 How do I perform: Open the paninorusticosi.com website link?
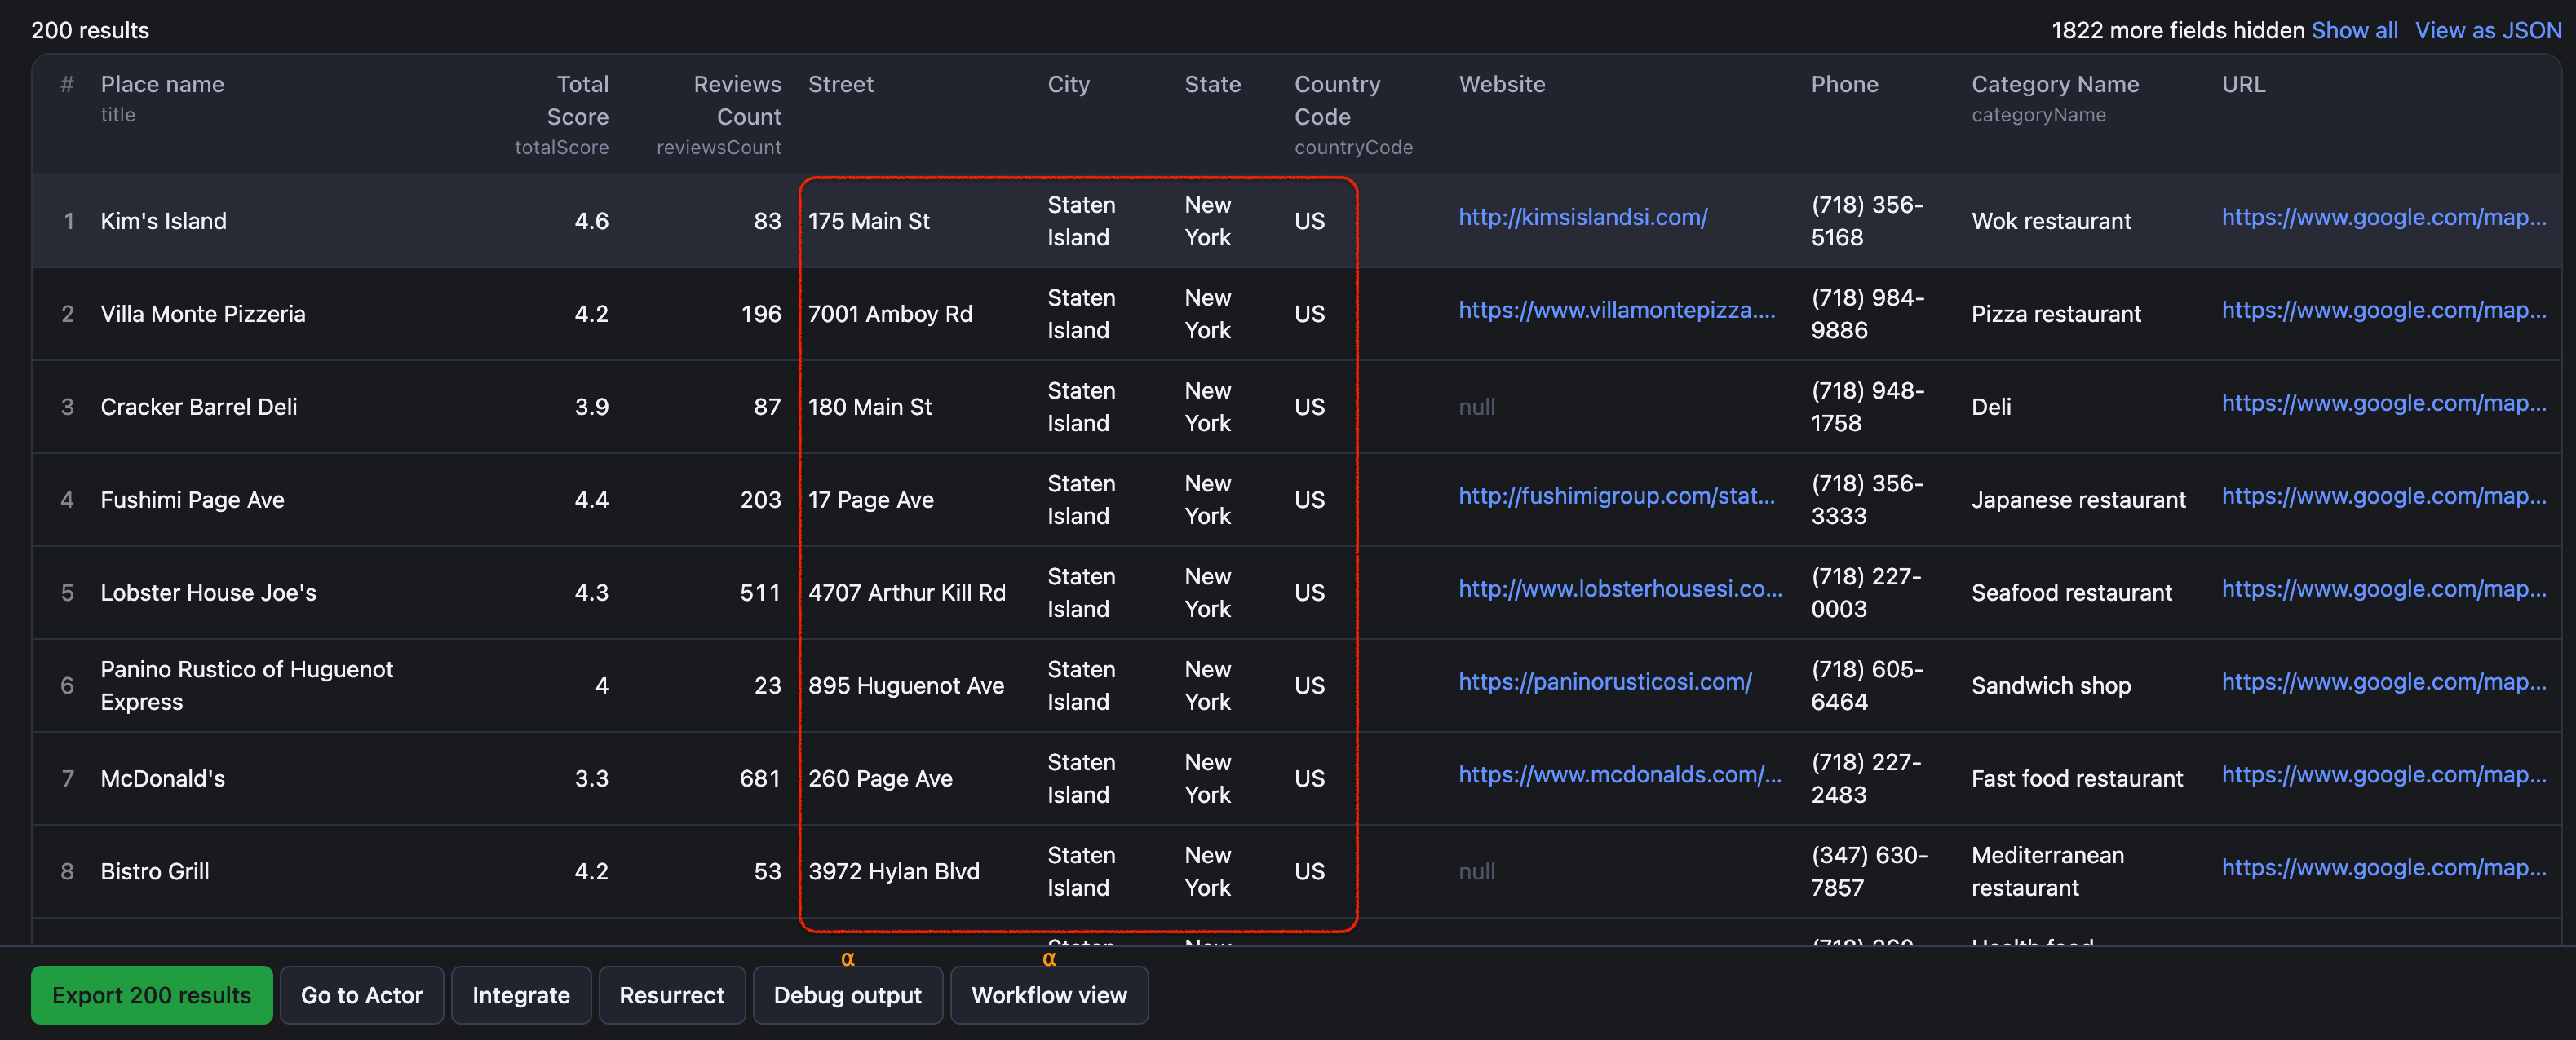[x=1605, y=681]
